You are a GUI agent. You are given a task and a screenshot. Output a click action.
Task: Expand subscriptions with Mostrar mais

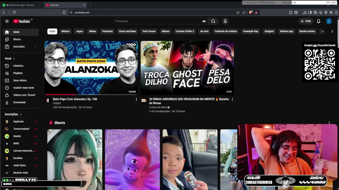(x=21, y=173)
